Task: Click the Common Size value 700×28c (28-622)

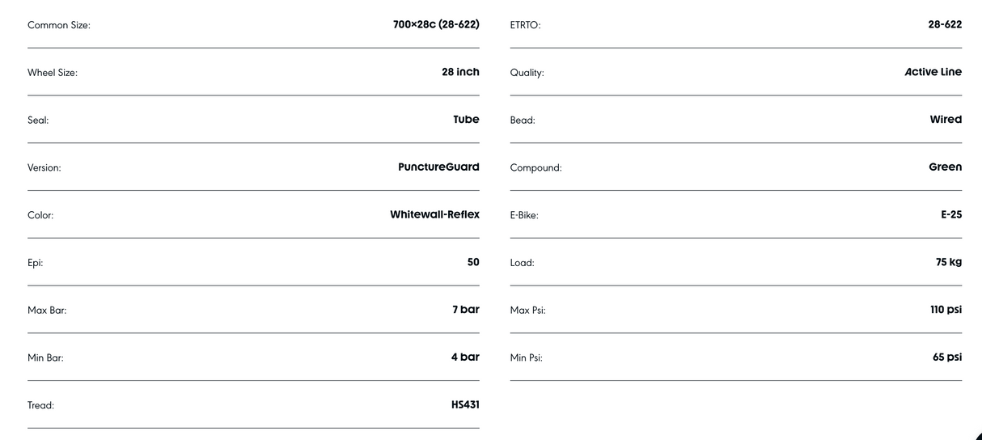Action: 436,24
